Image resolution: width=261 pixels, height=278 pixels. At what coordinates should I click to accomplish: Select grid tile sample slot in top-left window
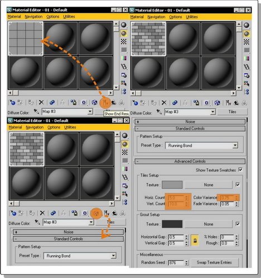tap(26, 38)
